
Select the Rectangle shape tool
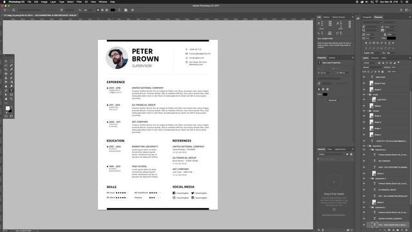[12, 95]
